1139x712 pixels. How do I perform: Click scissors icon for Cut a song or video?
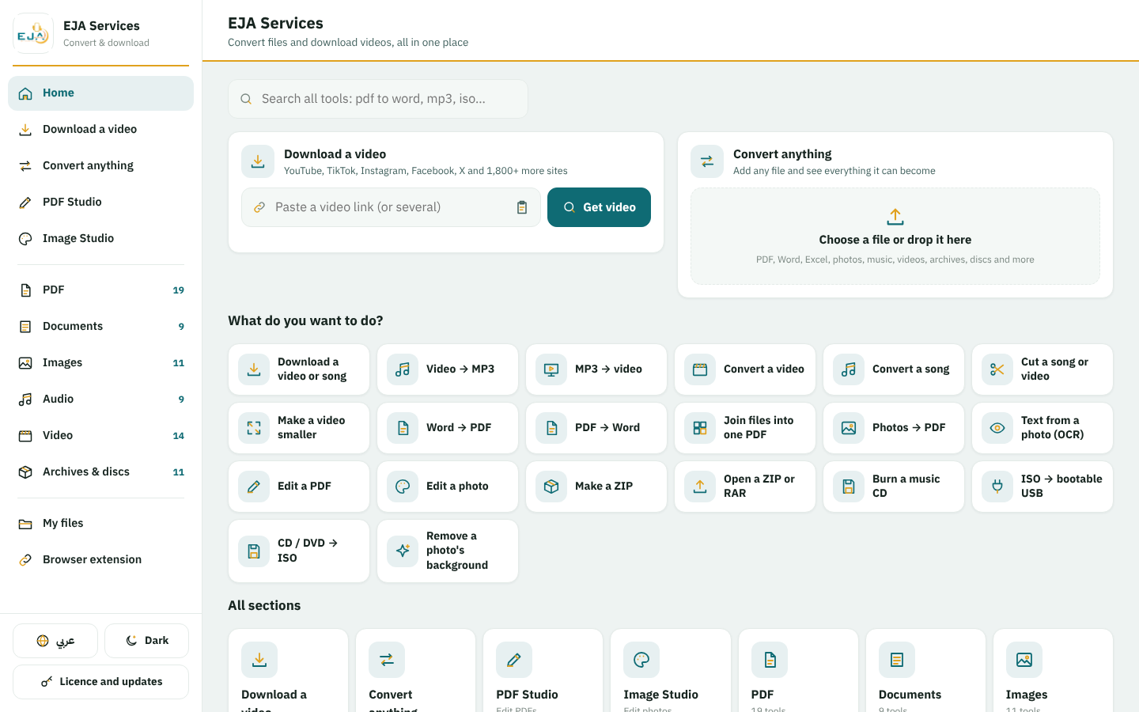click(x=997, y=369)
